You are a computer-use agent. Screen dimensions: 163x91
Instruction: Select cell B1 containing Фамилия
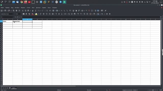point(18,21)
